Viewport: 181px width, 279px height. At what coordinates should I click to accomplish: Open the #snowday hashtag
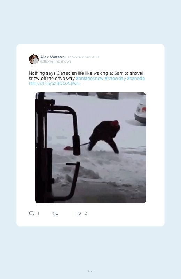click(x=115, y=79)
